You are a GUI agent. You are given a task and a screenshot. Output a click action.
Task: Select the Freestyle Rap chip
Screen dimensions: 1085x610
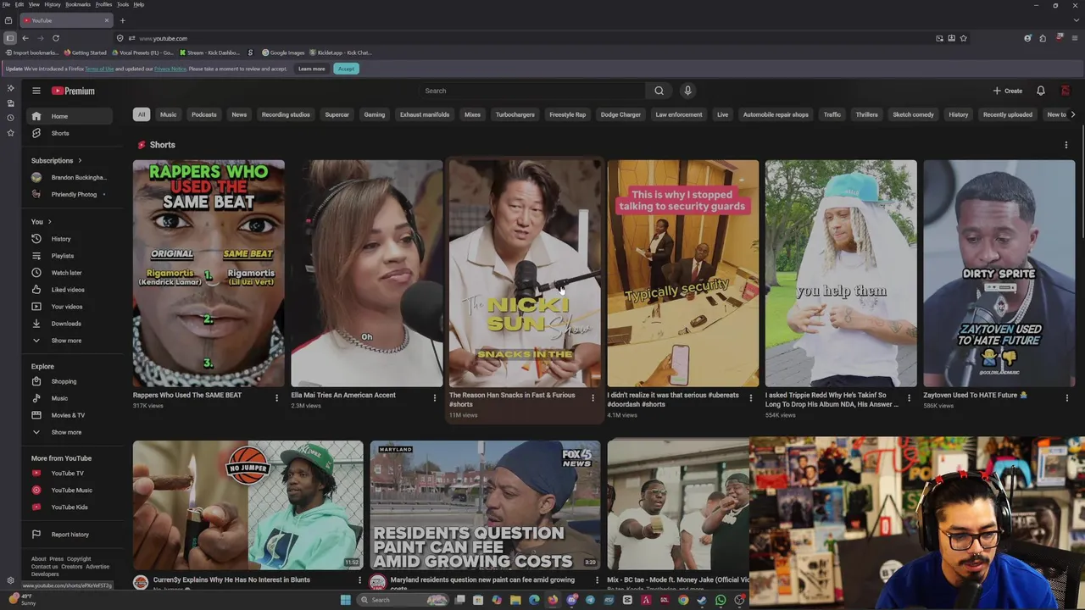[567, 114]
